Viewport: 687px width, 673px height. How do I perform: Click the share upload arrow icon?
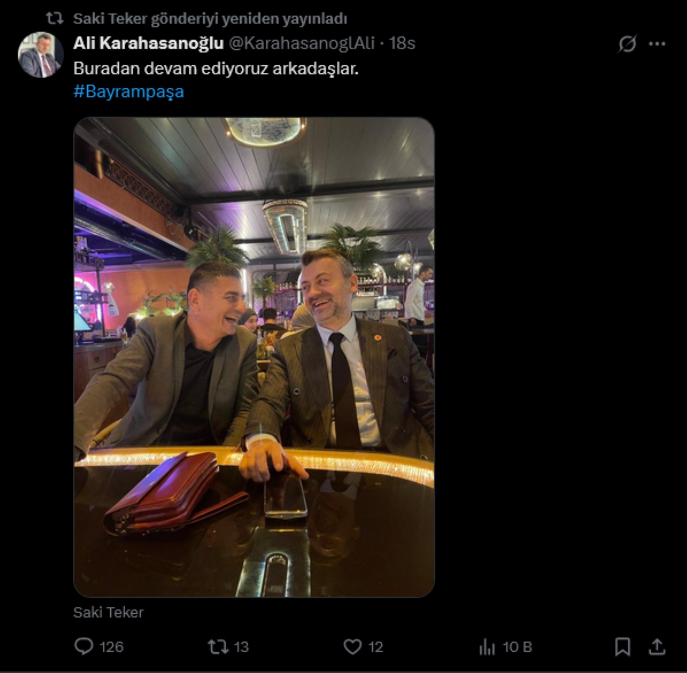[657, 646]
